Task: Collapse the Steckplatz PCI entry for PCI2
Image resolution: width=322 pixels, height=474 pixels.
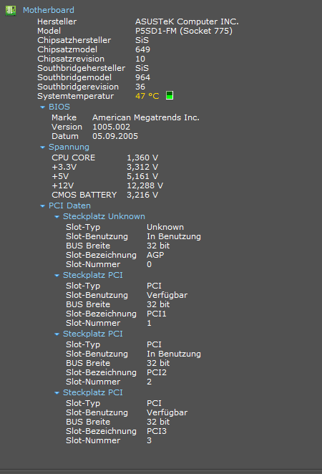Action: pos(57,334)
